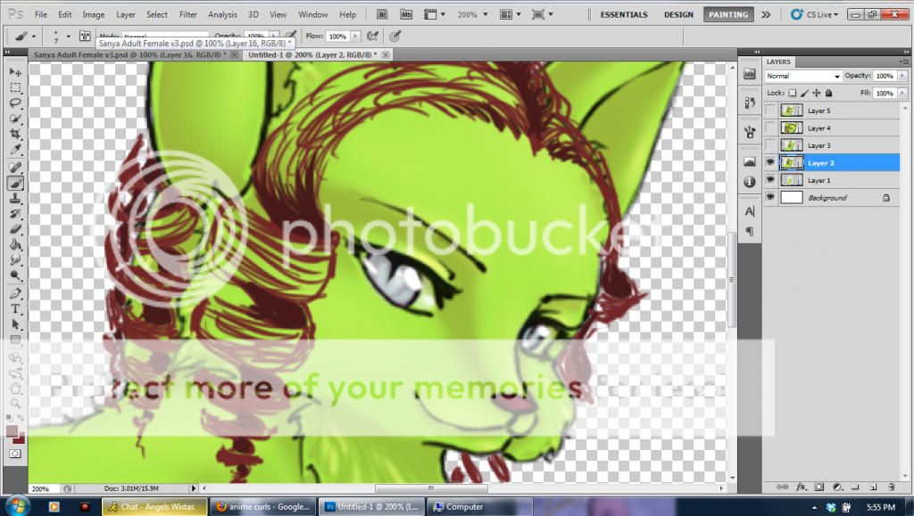Click the lock all icon

coord(829,93)
